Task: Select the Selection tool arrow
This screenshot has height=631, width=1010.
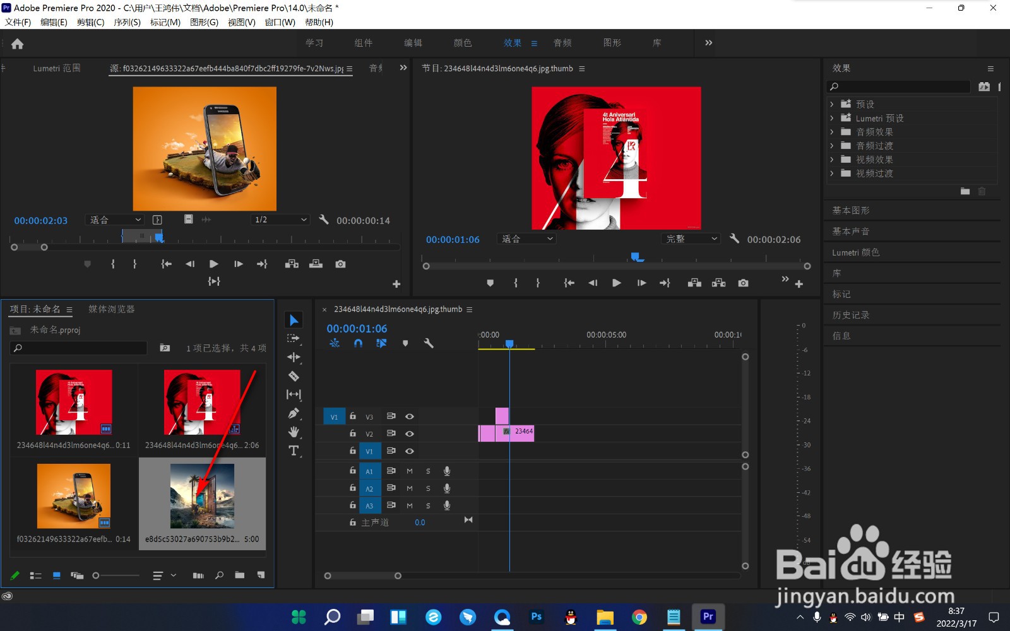Action: click(294, 320)
